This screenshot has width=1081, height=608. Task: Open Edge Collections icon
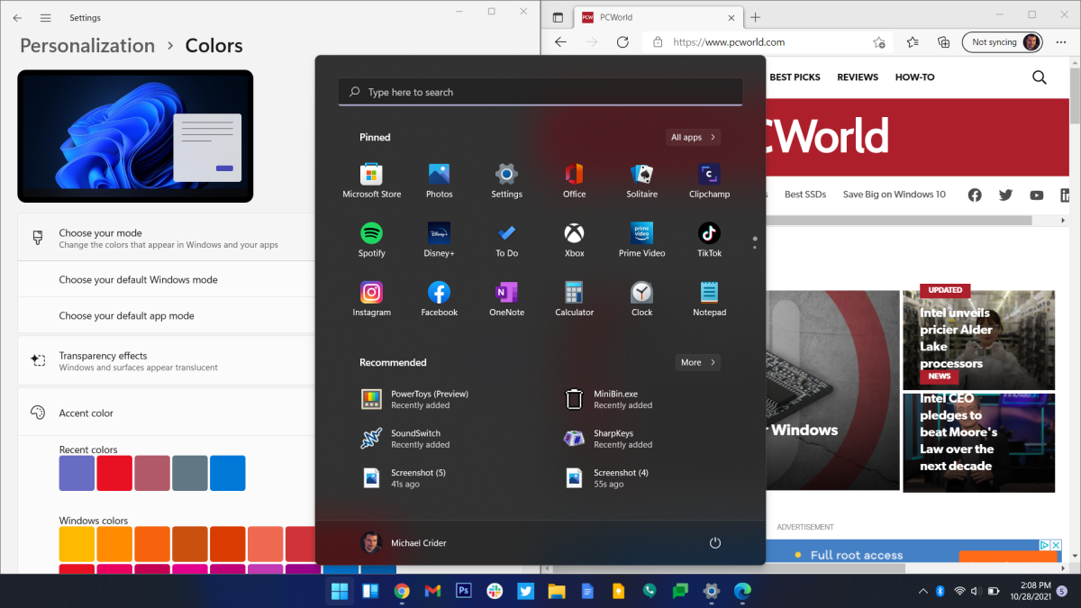(x=944, y=42)
